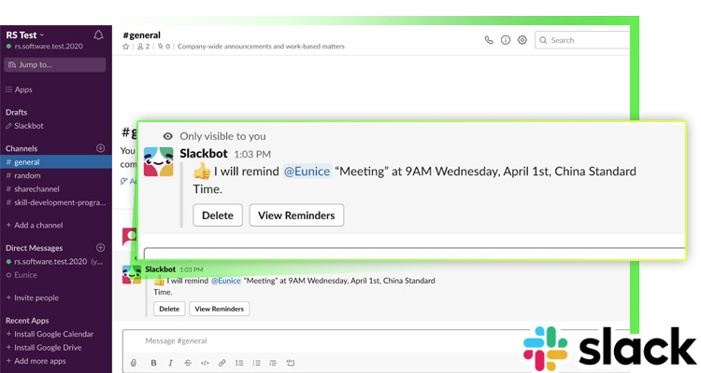The width and height of the screenshot is (701, 373).
Task: Insert an inline code block
Action: point(205,363)
